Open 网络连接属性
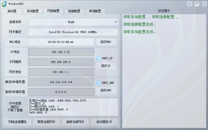208x130 pixels. [x=18, y=122]
